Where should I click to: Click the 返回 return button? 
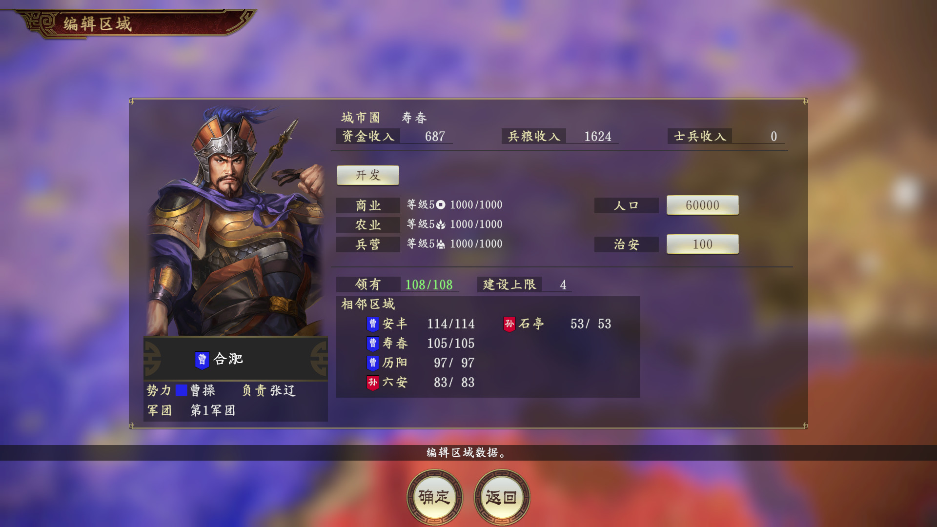pyautogui.click(x=502, y=497)
